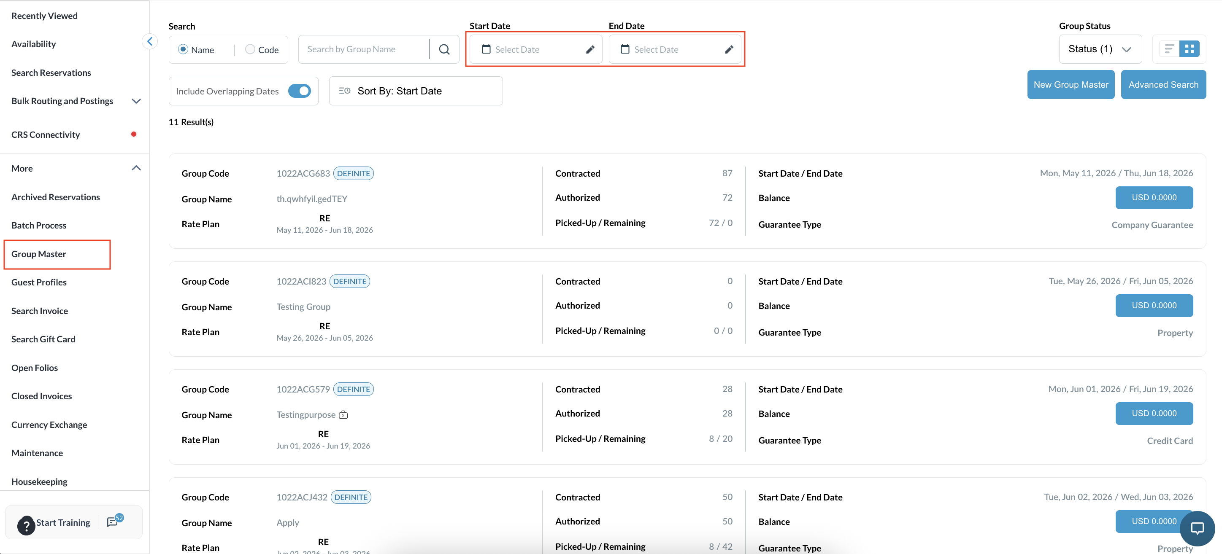Click Credit Card guarantee type
This screenshot has width=1222, height=554.
pos(1170,441)
